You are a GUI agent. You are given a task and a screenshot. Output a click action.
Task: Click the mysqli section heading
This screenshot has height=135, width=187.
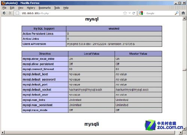(92, 124)
